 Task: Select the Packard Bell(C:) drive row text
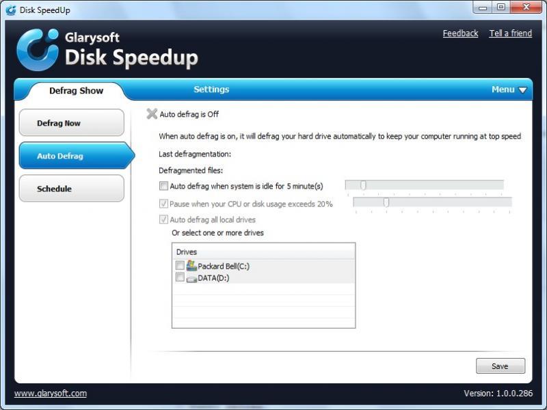pos(224,266)
